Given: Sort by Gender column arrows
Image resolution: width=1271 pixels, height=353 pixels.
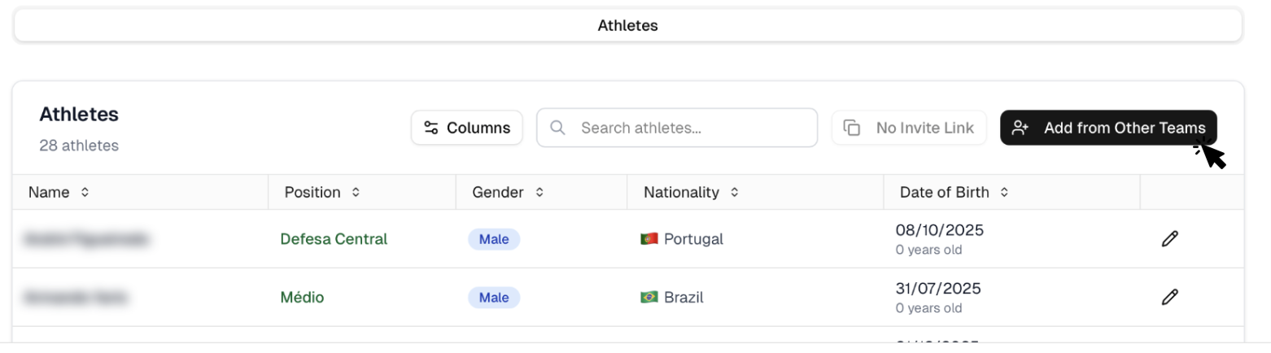Looking at the screenshot, I should click(x=539, y=193).
